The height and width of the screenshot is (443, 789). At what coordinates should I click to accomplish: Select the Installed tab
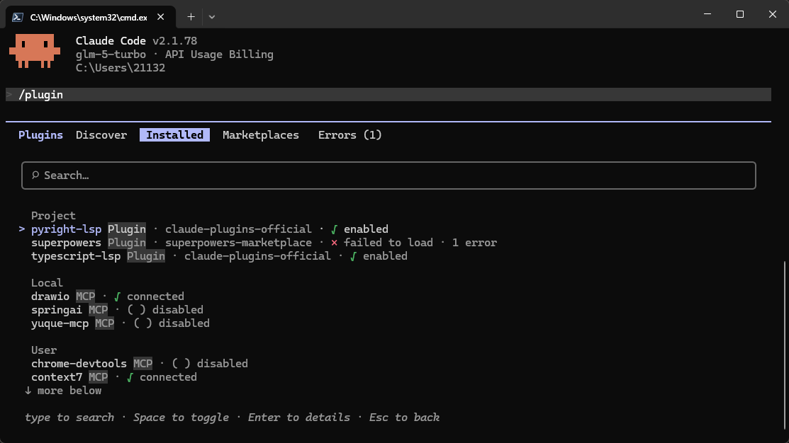click(174, 135)
